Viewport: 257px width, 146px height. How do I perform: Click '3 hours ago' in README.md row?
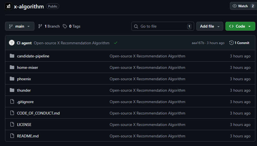[x=240, y=136]
